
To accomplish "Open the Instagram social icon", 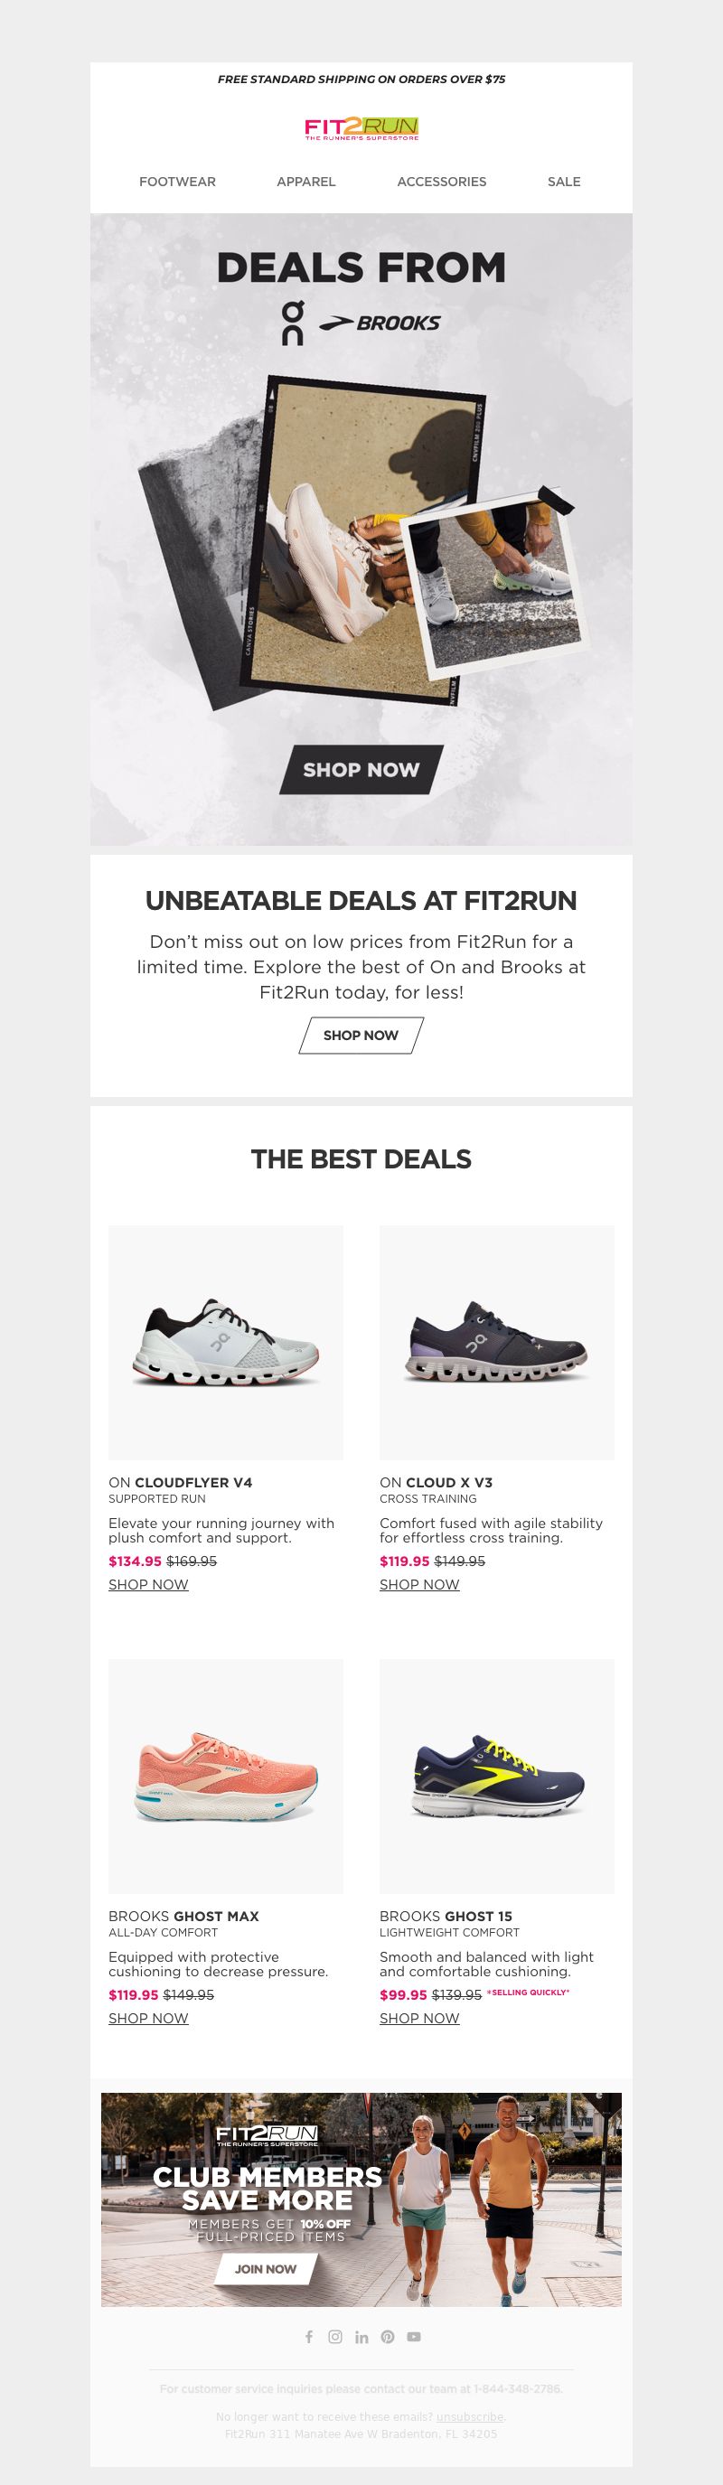I will coord(335,2337).
